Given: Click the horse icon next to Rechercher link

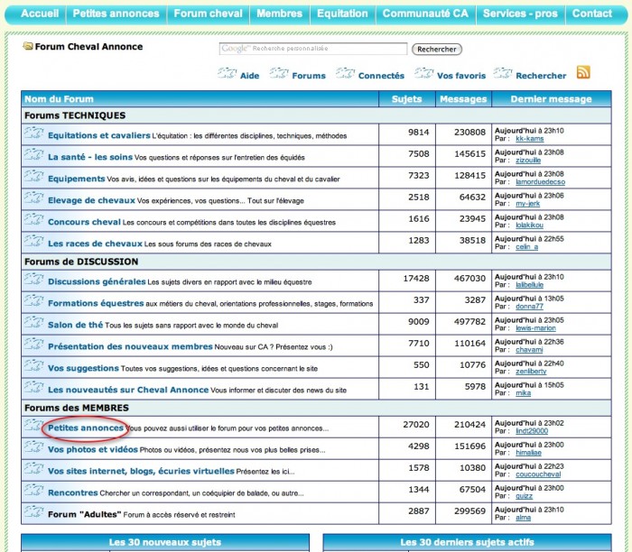Looking at the screenshot, I should 503,73.
